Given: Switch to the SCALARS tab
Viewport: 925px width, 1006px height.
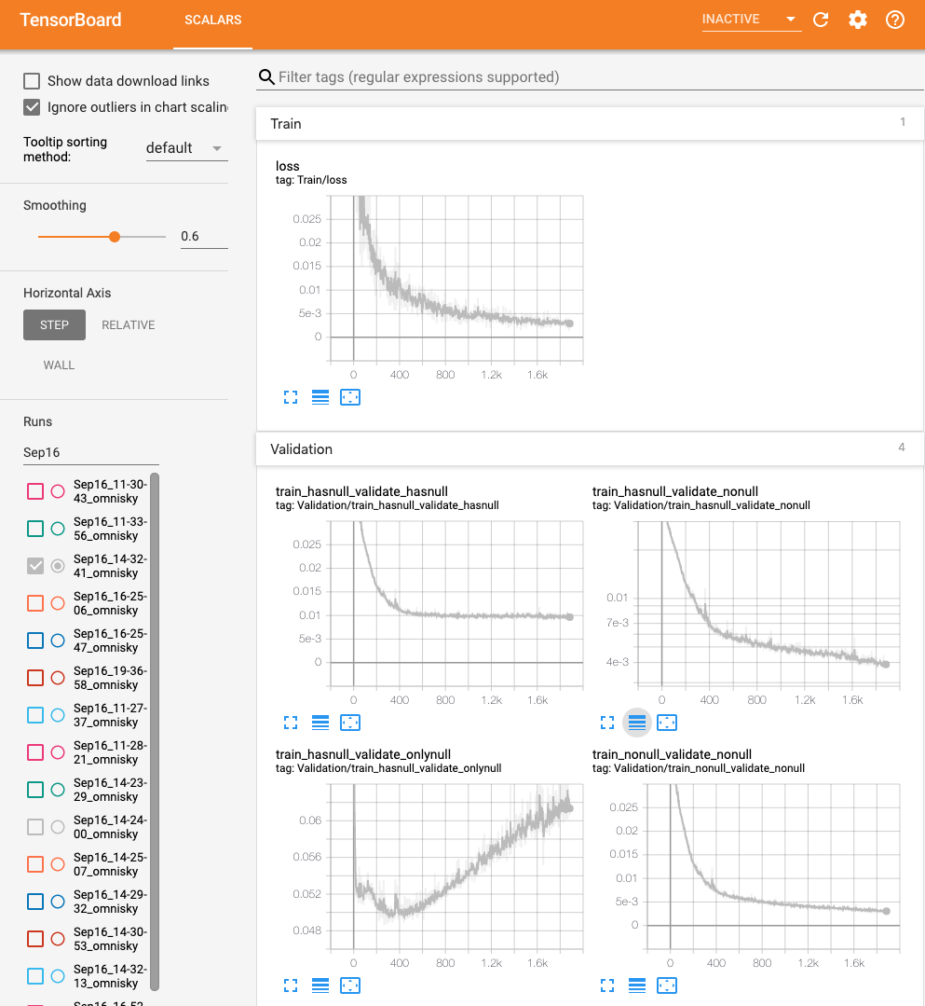Looking at the screenshot, I should pyautogui.click(x=212, y=20).
